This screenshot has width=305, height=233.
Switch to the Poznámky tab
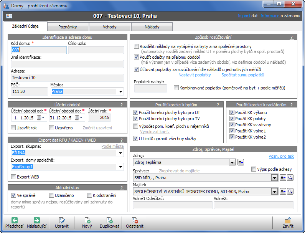coord(68,27)
